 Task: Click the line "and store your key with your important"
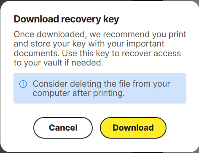coord(89,44)
